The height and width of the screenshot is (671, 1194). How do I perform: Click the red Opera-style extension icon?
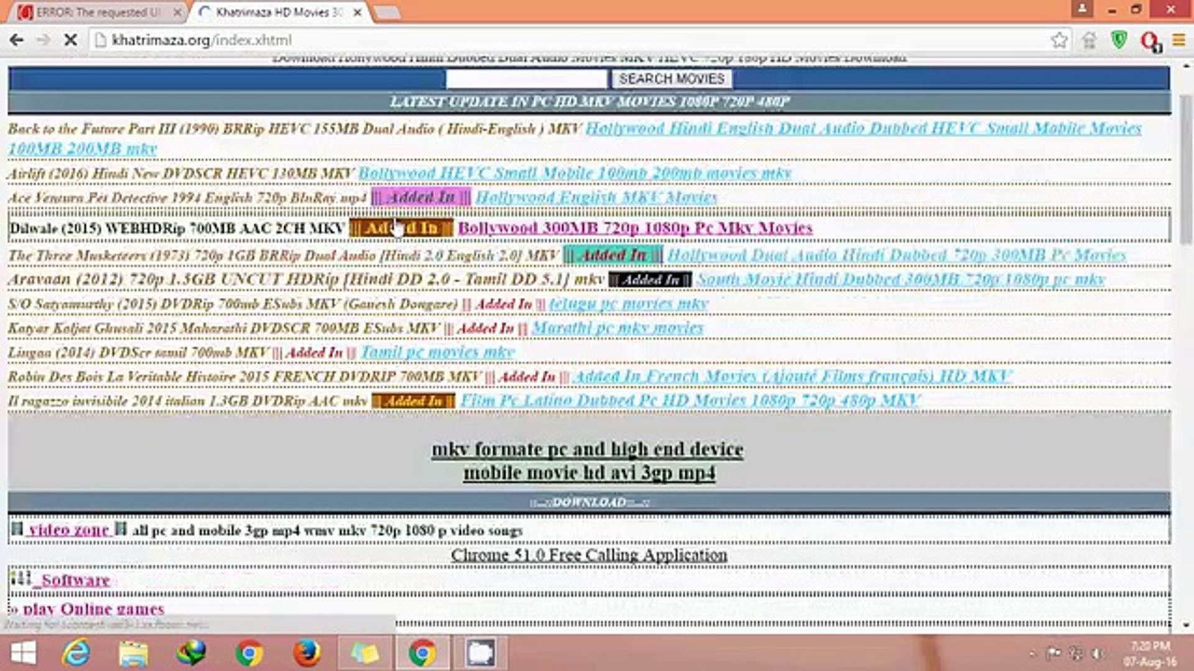[x=1149, y=41]
